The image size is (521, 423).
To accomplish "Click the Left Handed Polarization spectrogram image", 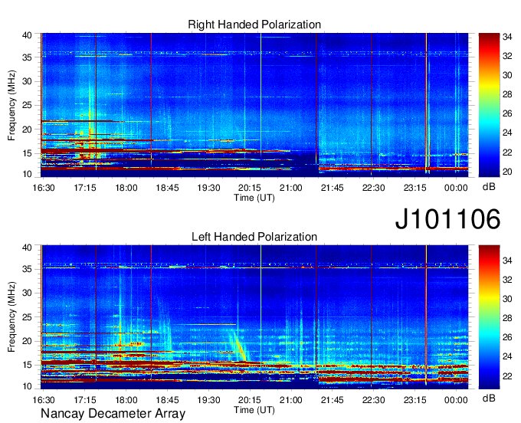I will (x=254, y=317).
